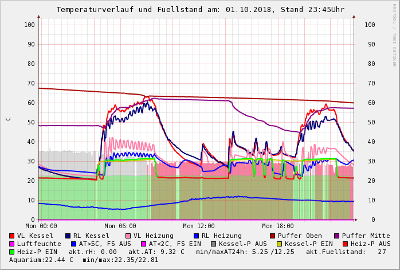Click the dark blue RL Kessel legend swatch
400x270 pixels.
(x=68, y=236)
